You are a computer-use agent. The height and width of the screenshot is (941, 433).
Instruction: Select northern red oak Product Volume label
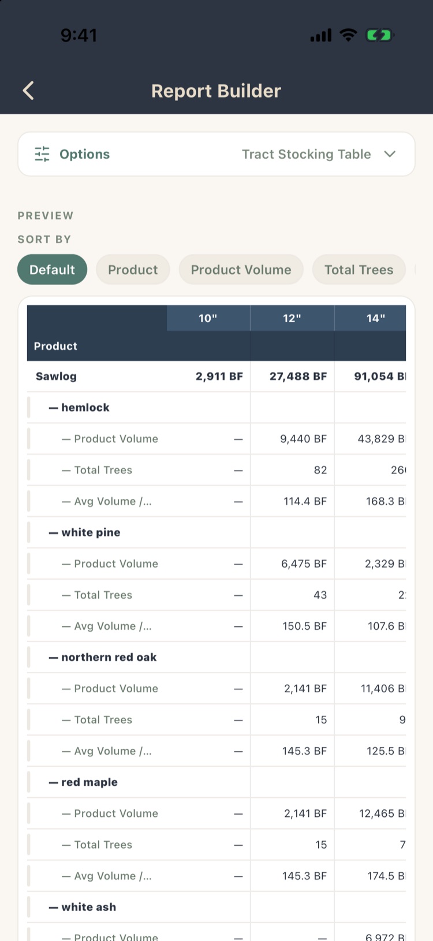(110, 689)
